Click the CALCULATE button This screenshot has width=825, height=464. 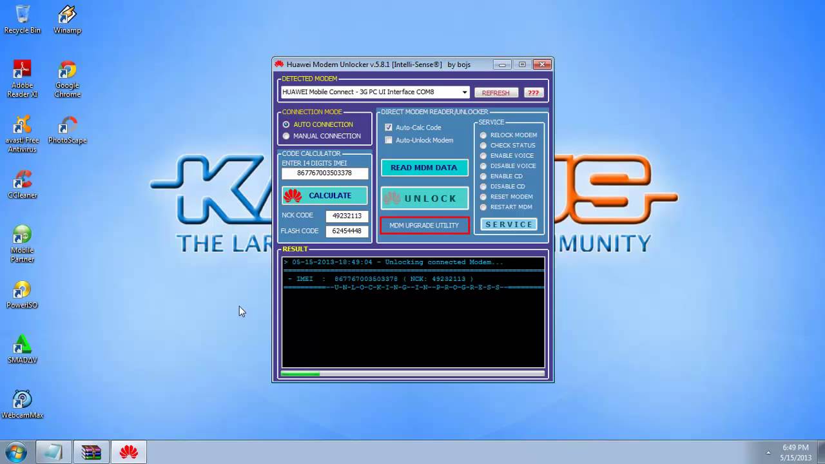[x=325, y=195]
